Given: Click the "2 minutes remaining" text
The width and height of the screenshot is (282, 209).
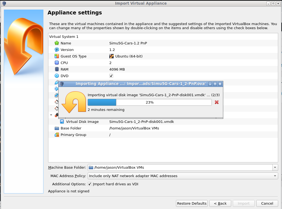Looking at the screenshot, I should tap(106, 110).
